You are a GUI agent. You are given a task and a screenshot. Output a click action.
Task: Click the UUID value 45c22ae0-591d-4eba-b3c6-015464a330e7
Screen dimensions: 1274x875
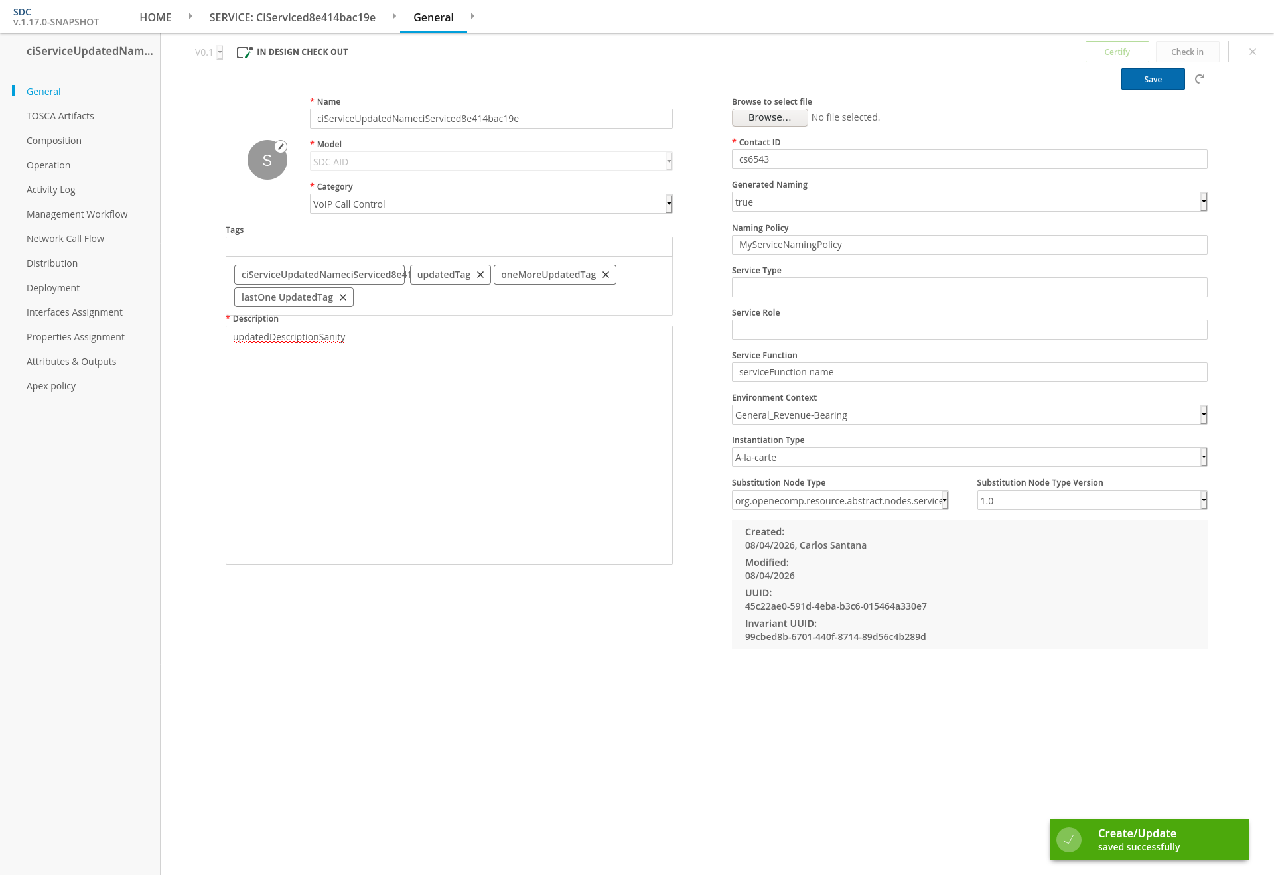point(836,606)
